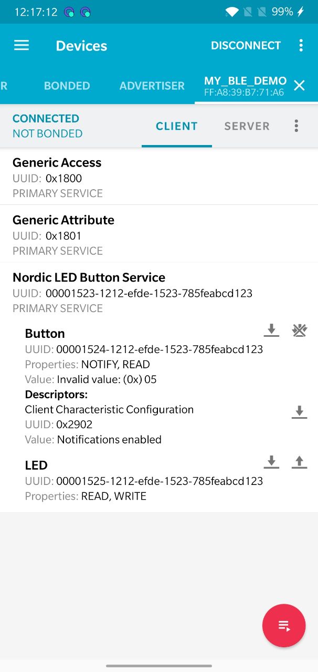
Task: Tap the red floating action button
Action: pyautogui.click(x=284, y=626)
